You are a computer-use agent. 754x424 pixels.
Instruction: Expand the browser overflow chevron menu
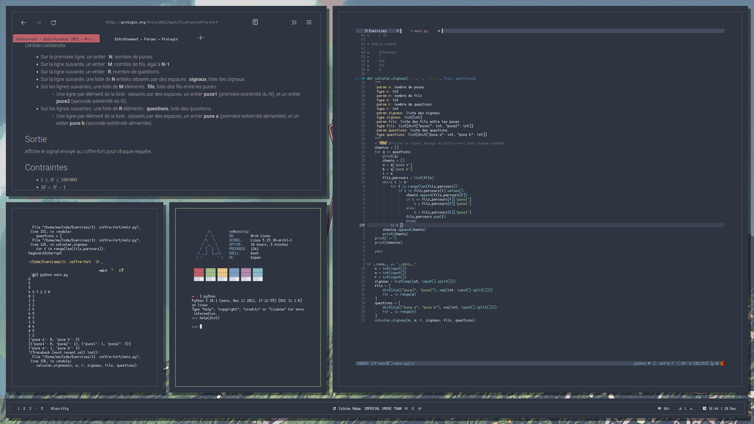pyautogui.click(x=294, y=23)
